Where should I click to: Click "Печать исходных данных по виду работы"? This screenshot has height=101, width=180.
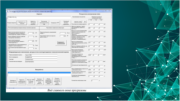[x=57, y=81]
